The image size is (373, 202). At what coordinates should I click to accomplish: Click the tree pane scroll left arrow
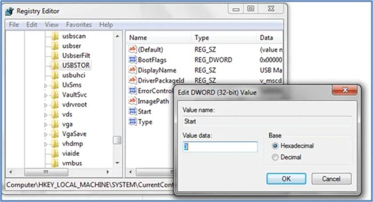pyautogui.click(x=11, y=172)
